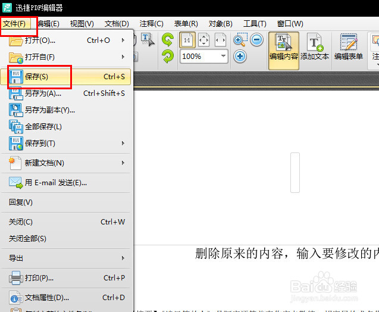Click the E-mail envelope icon
The width and height of the screenshot is (379, 312).
tap(16, 183)
